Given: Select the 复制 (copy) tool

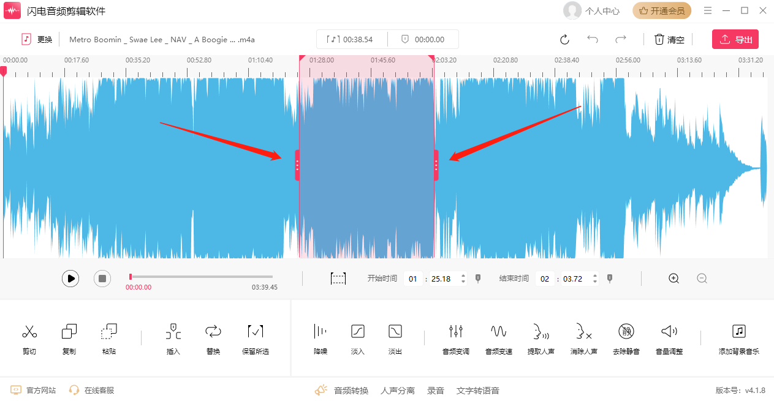Looking at the screenshot, I should (69, 332).
